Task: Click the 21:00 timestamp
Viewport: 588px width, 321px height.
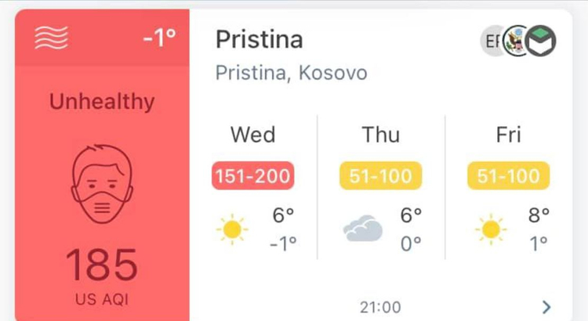Action: point(380,308)
